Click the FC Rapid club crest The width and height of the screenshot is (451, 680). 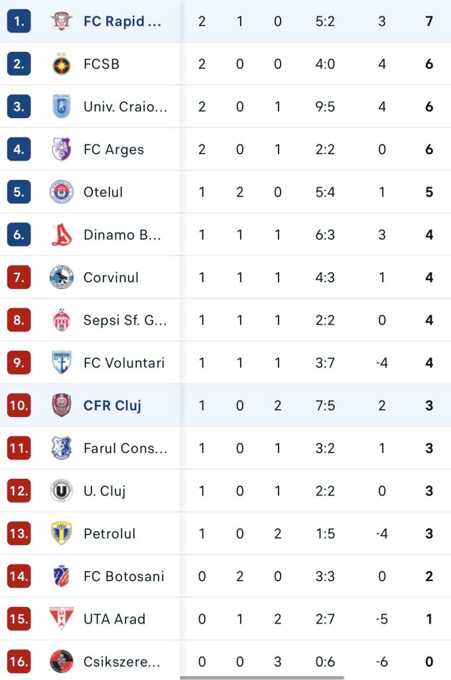point(61,21)
